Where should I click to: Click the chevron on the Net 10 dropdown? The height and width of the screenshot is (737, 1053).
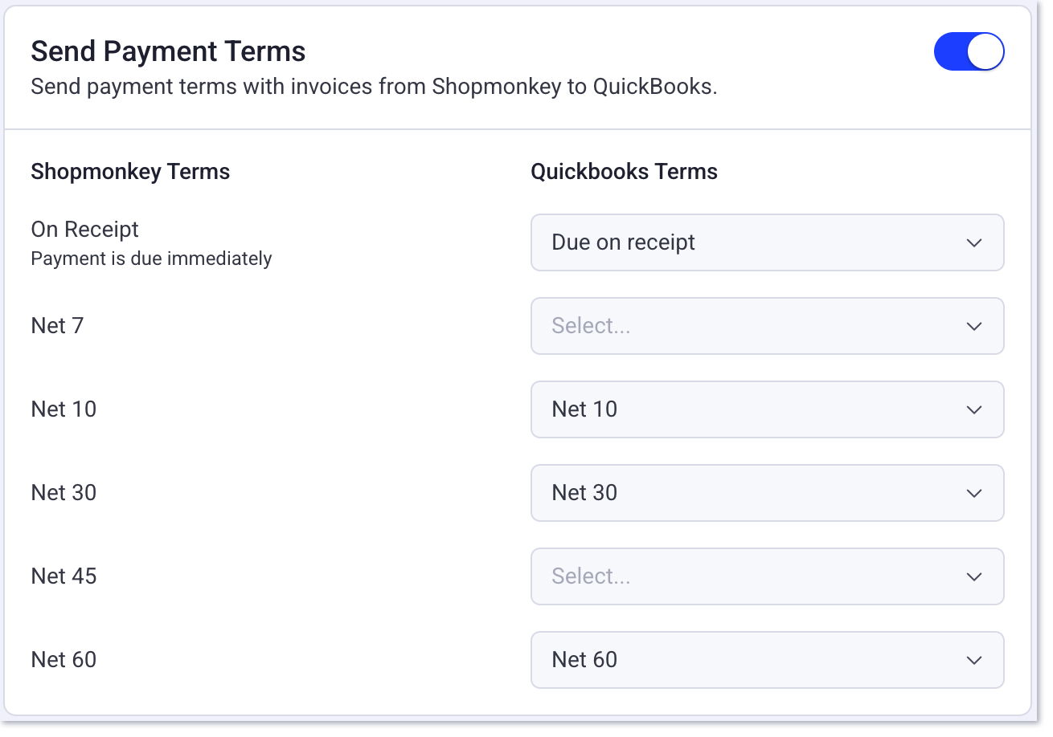click(x=973, y=409)
